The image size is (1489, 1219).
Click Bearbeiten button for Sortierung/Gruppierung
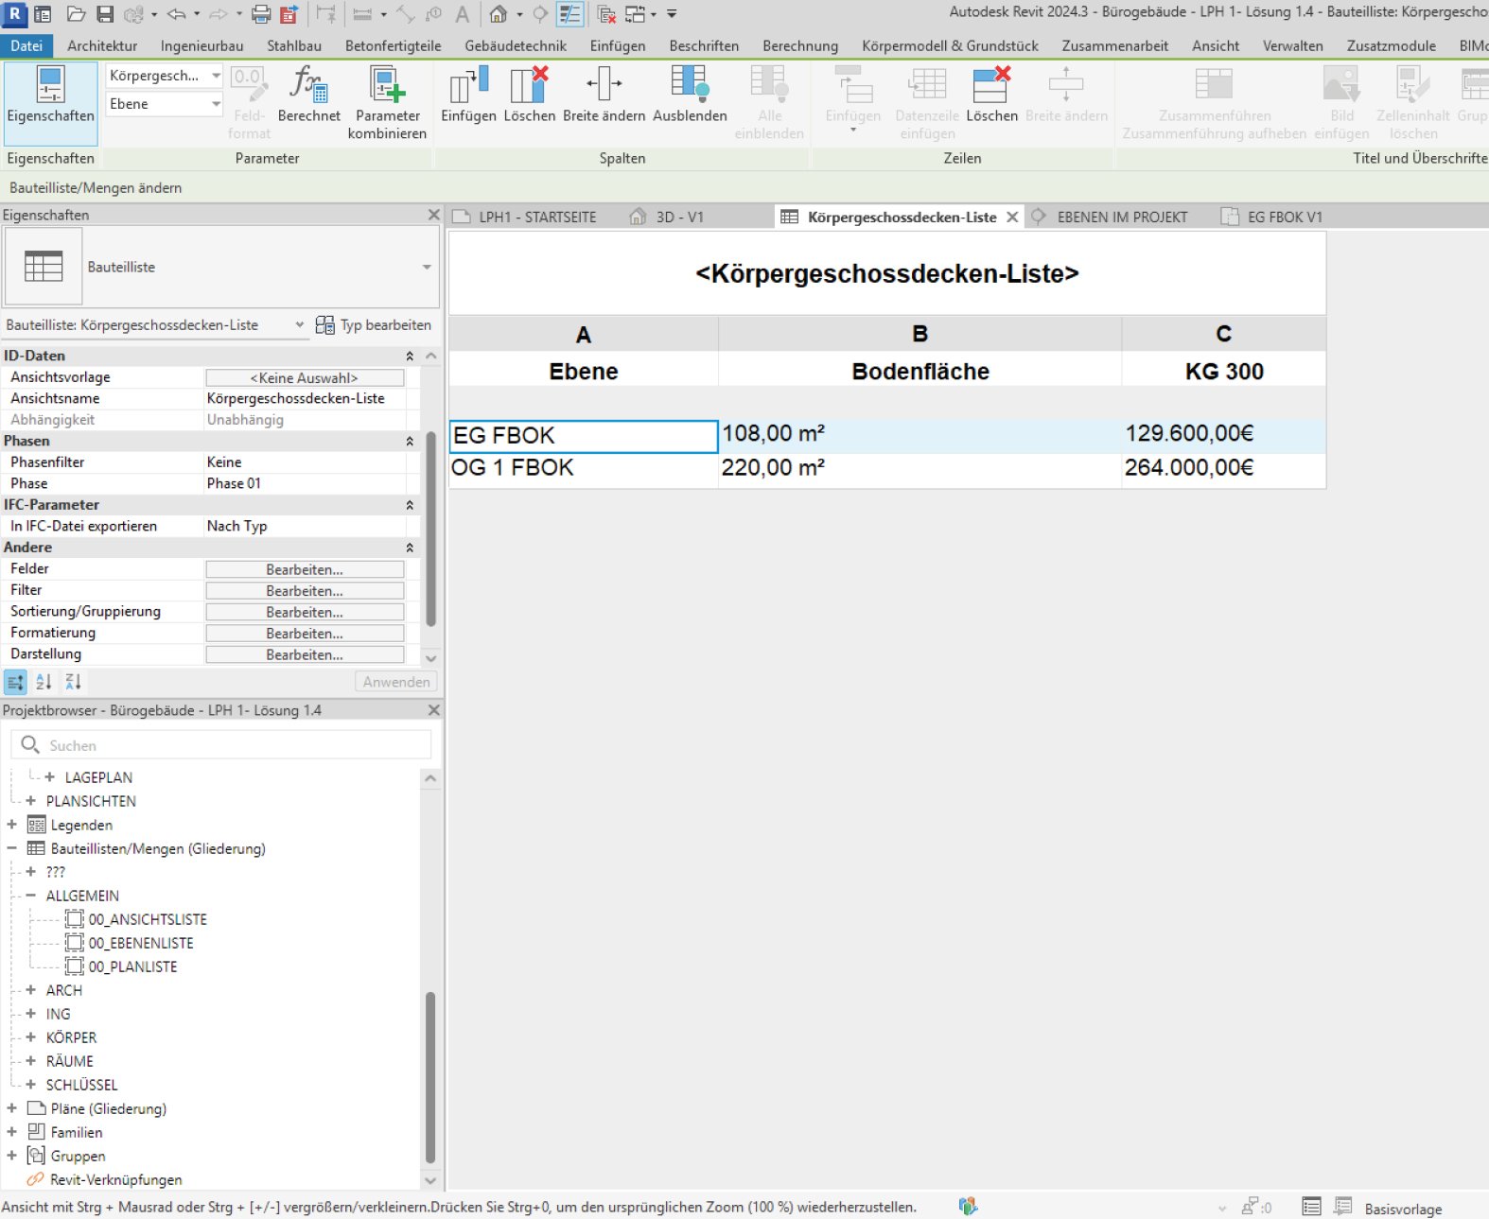coord(305,612)
